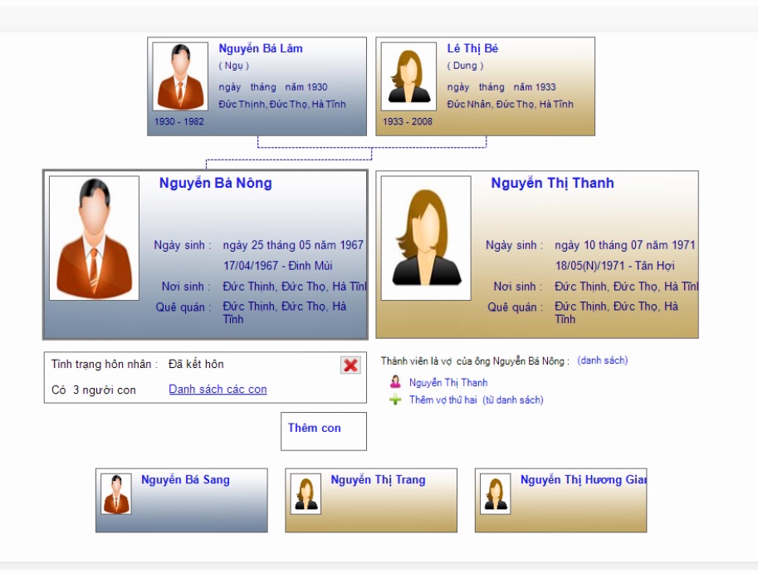
Task: Click lunar date 17/04/1967 - Đinh Mùi
Action: click(x=277, y=266)
